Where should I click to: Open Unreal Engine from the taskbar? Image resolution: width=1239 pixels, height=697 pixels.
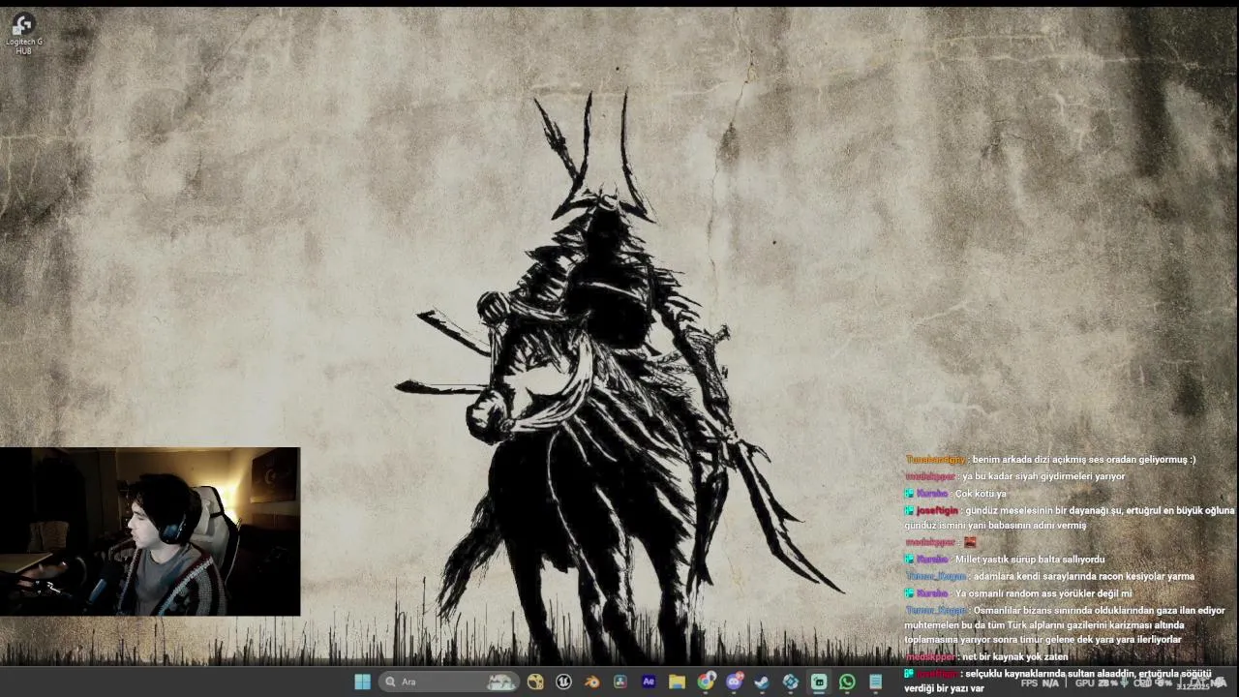[563, 682]
